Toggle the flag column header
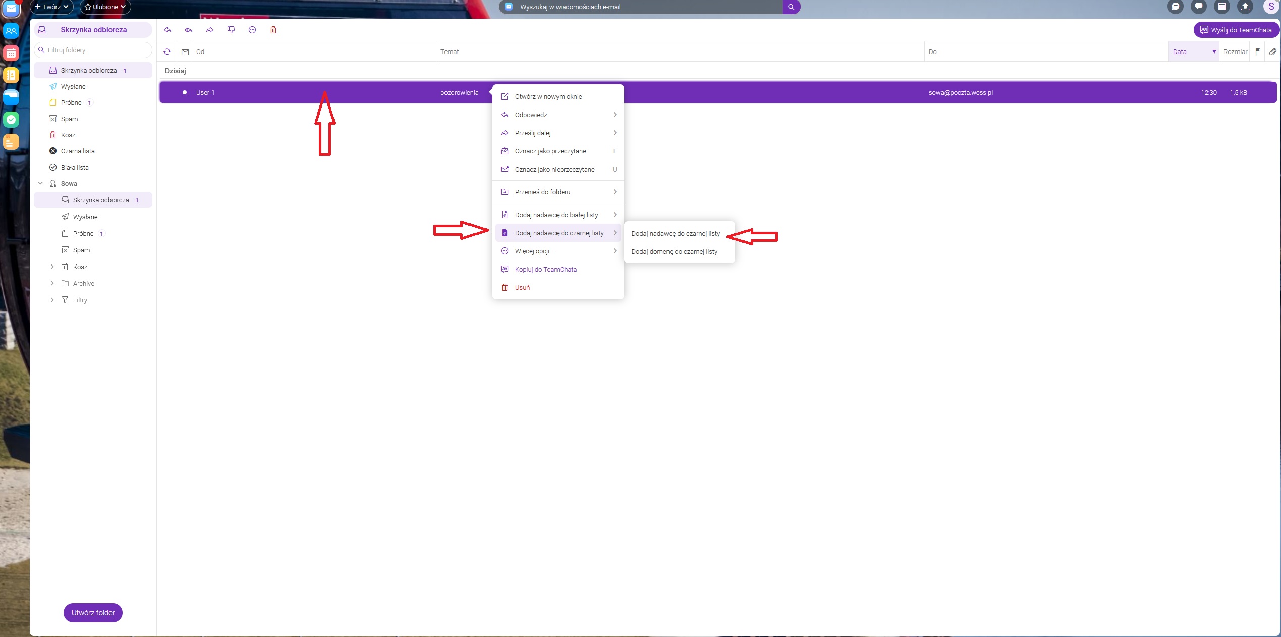The height and width of the screenshot is (637, 1281). (x=1257, y=51)
